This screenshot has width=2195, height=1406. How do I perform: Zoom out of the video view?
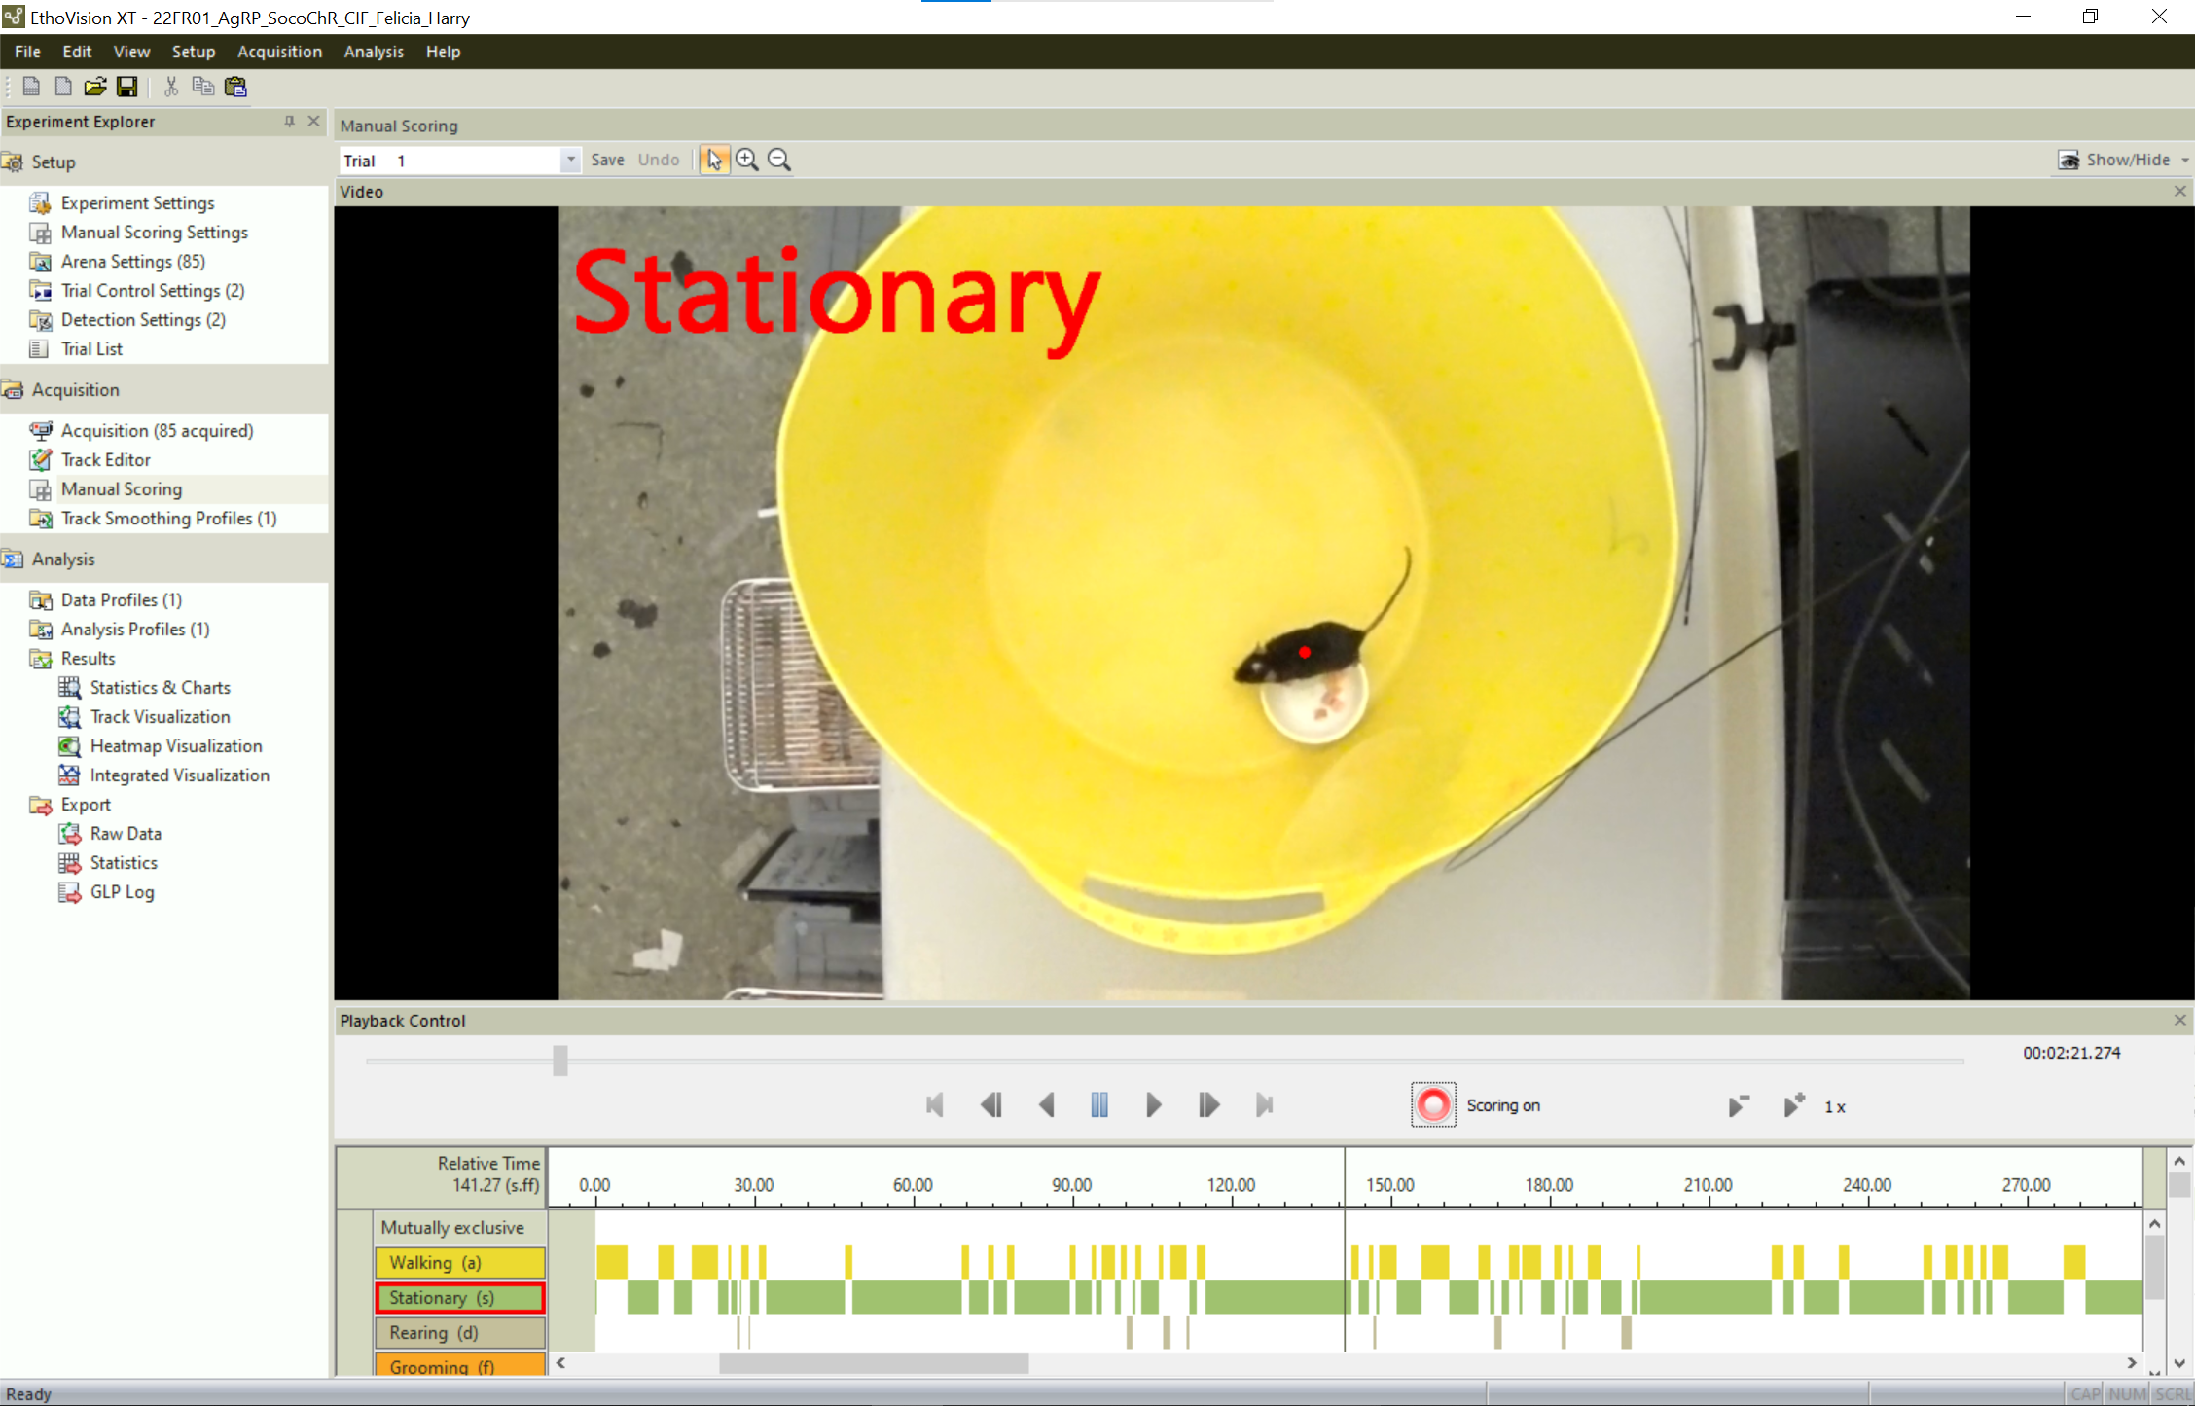(778, 159)
